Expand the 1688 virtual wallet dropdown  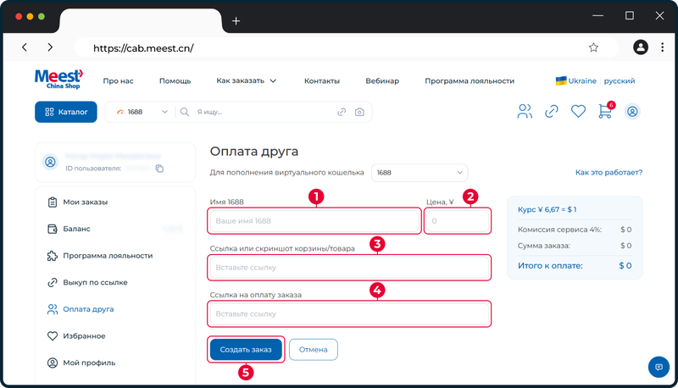coord(420,172)
